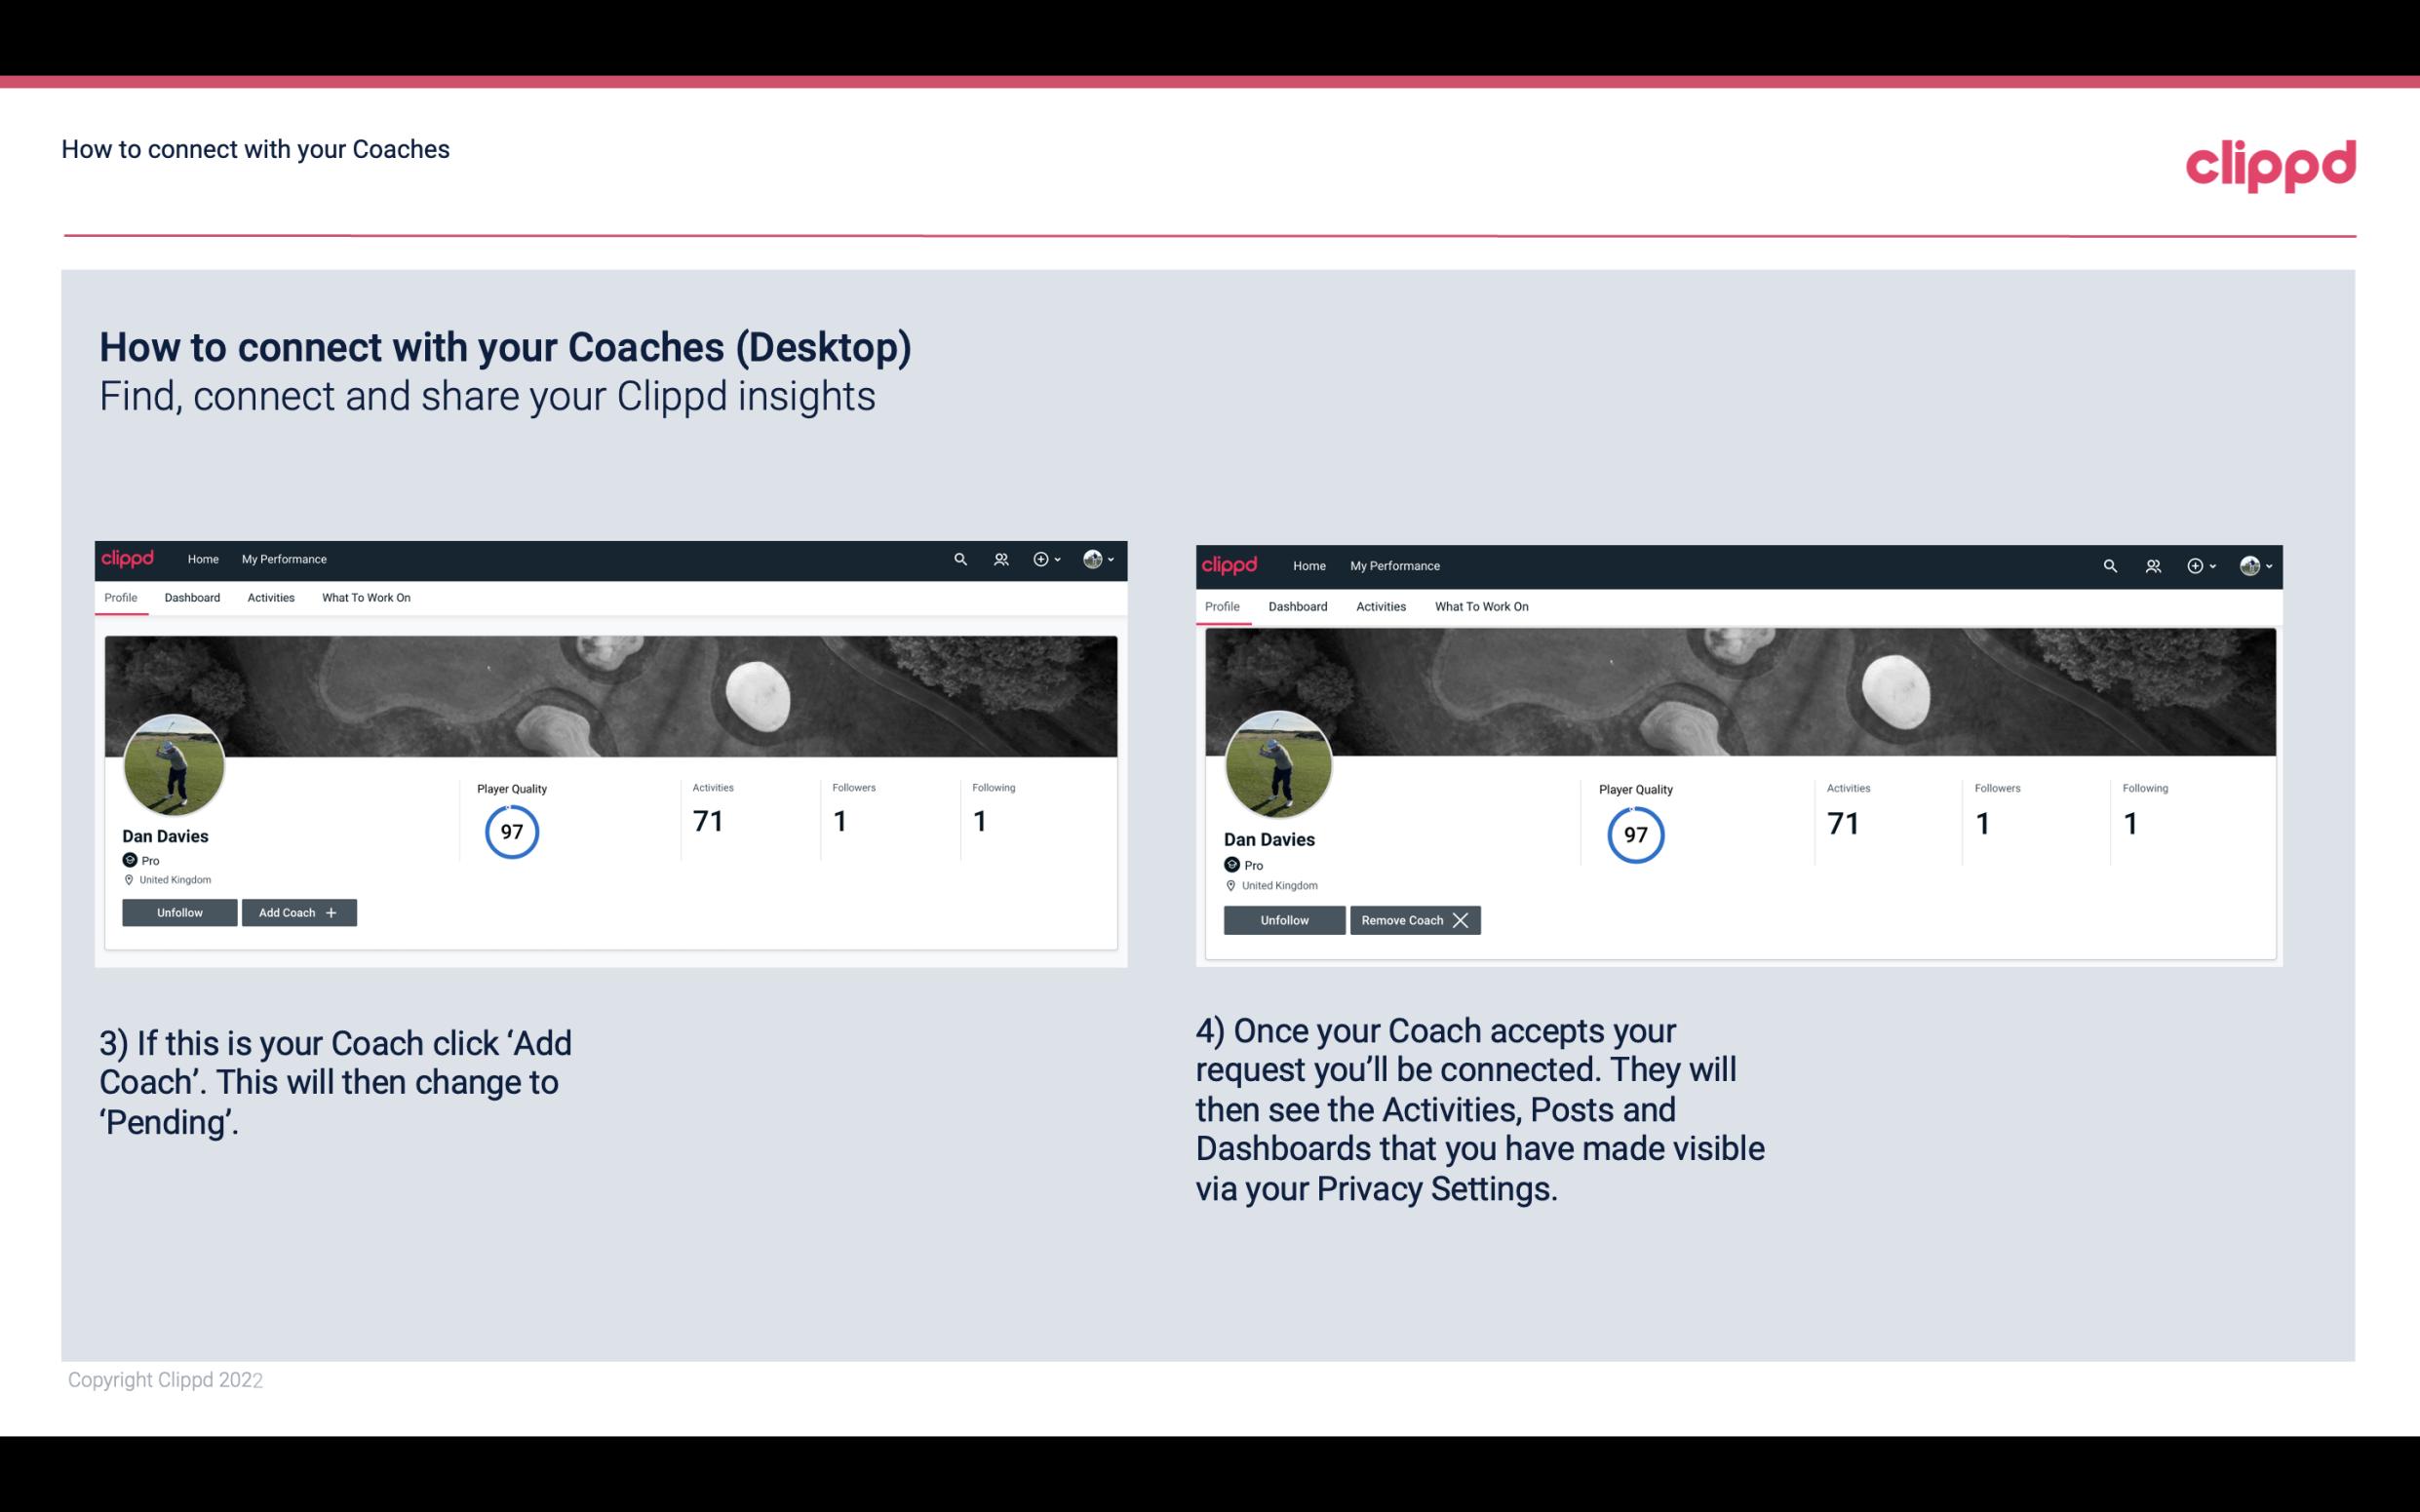
Task: Expand 'My Performance' dropdown in right nav
Action: coord(1394,564)
